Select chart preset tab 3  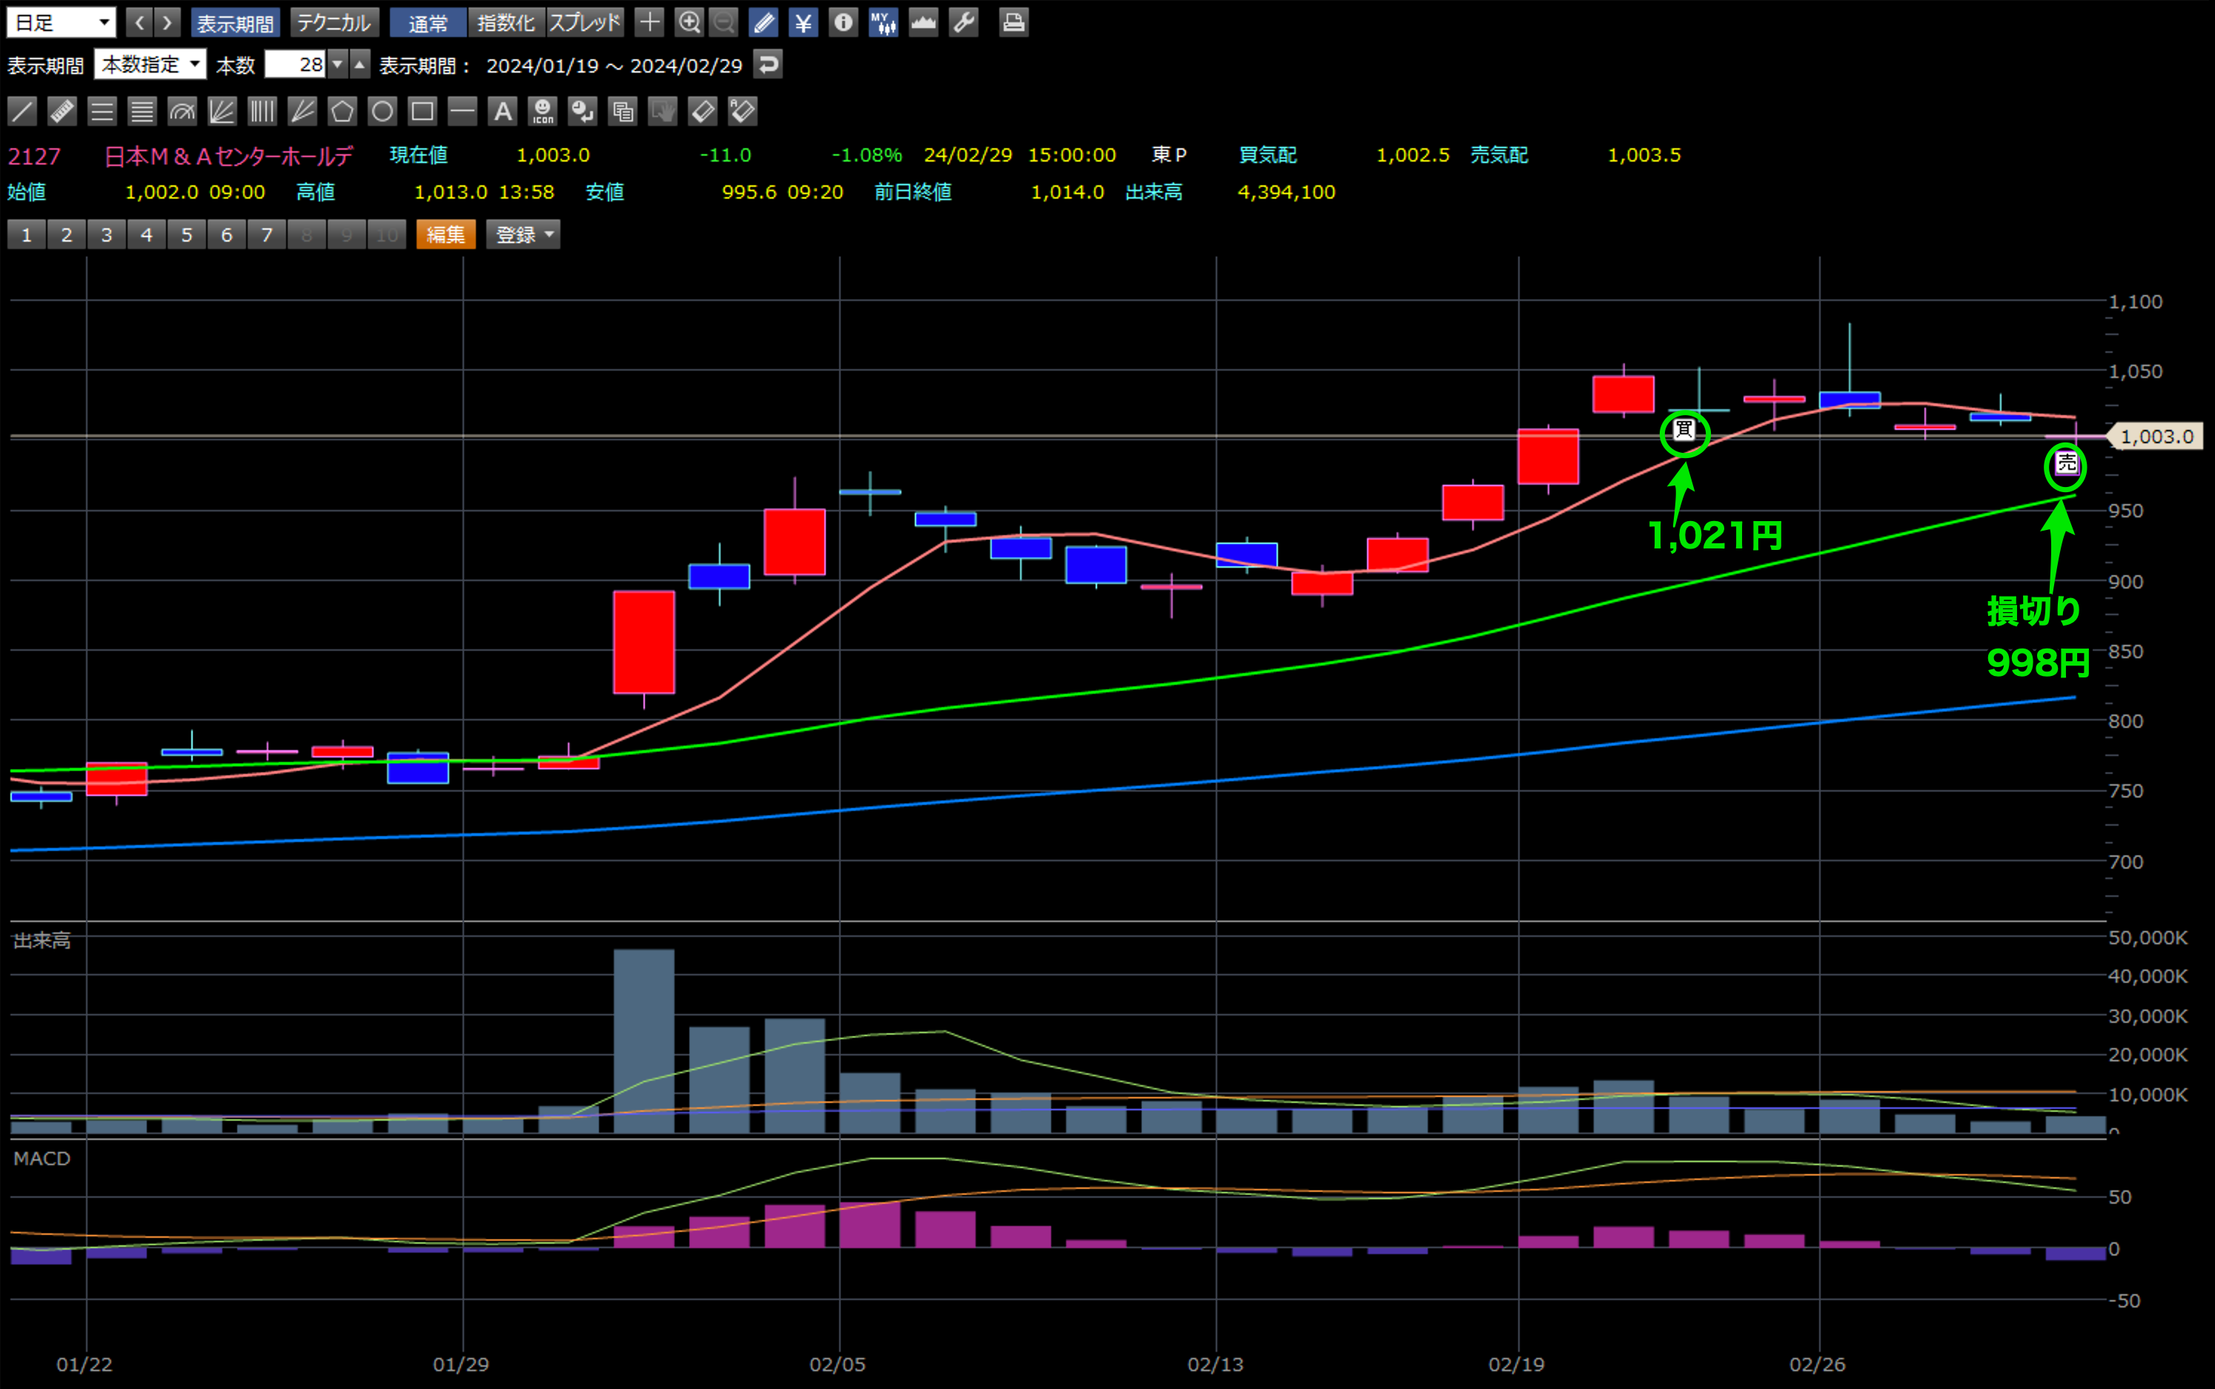pyautogui.click(x=107, y=235)
